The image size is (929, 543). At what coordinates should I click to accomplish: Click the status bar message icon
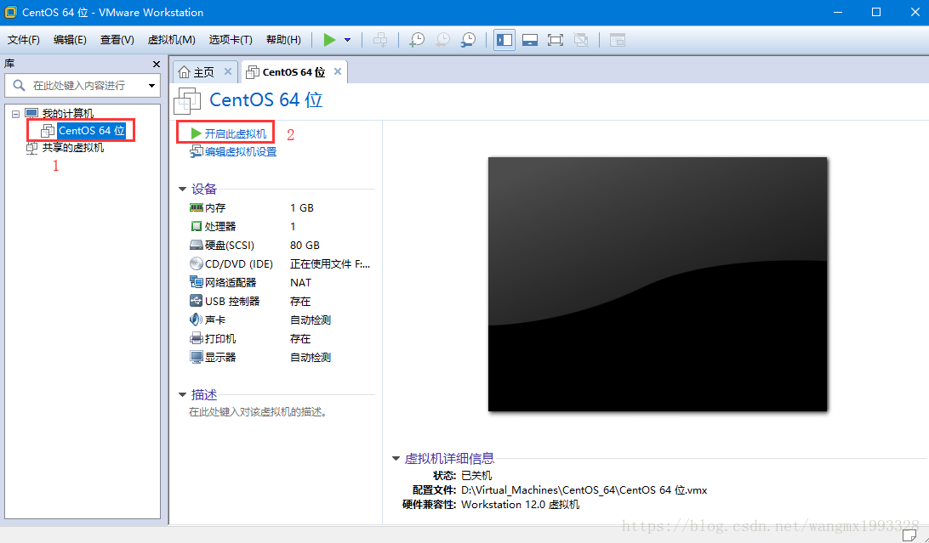coord(909,535)
